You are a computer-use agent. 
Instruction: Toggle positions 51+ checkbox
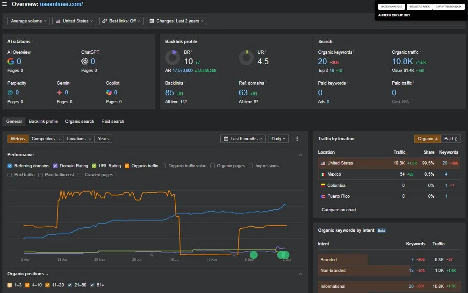[x=92, y=285]
